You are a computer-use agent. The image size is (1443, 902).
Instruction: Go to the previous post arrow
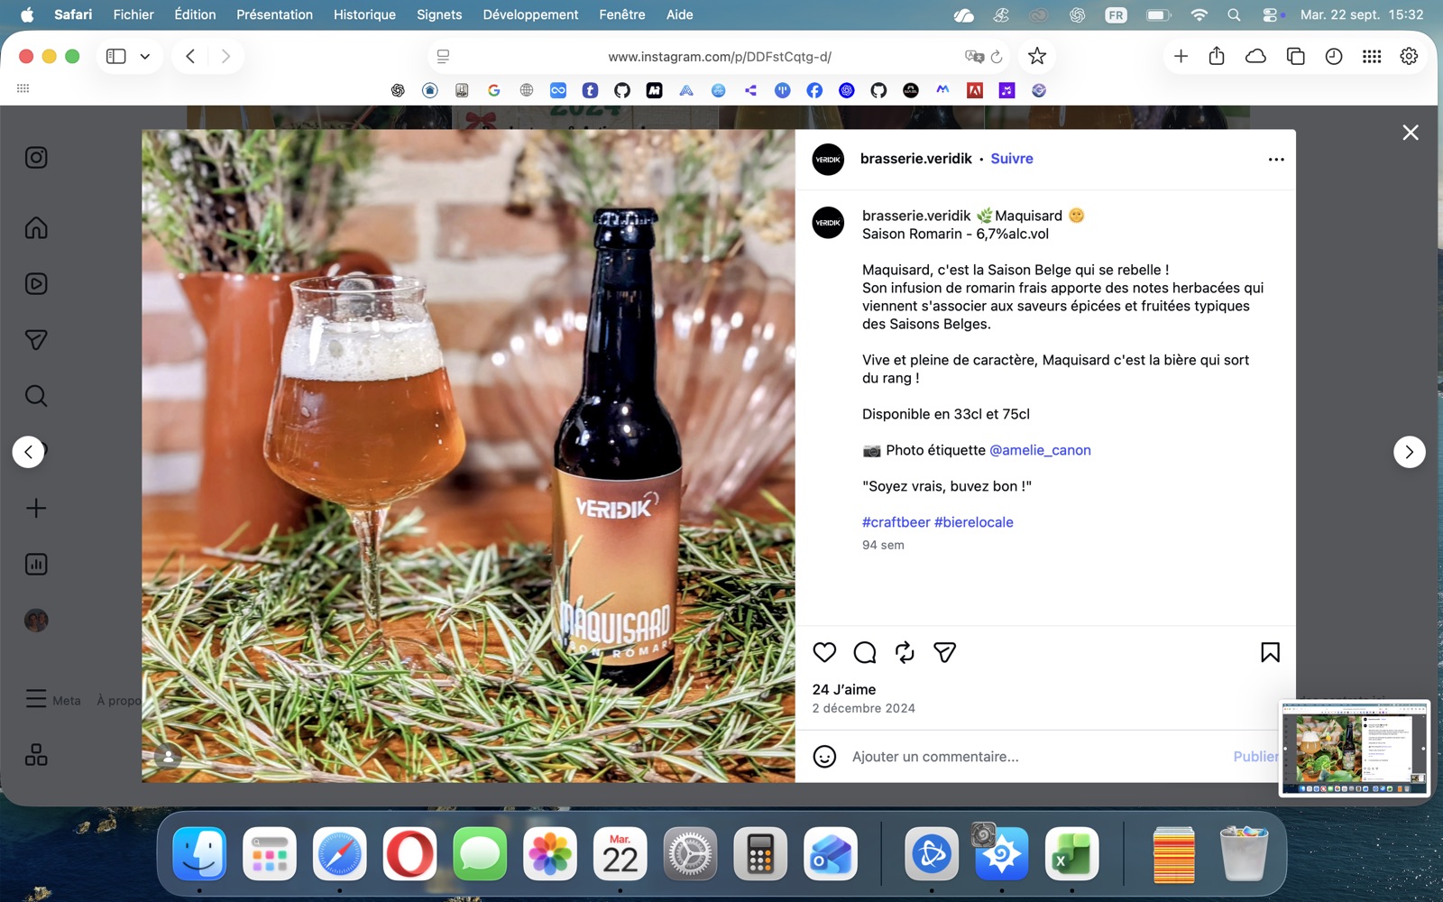[x=28, y=452]
